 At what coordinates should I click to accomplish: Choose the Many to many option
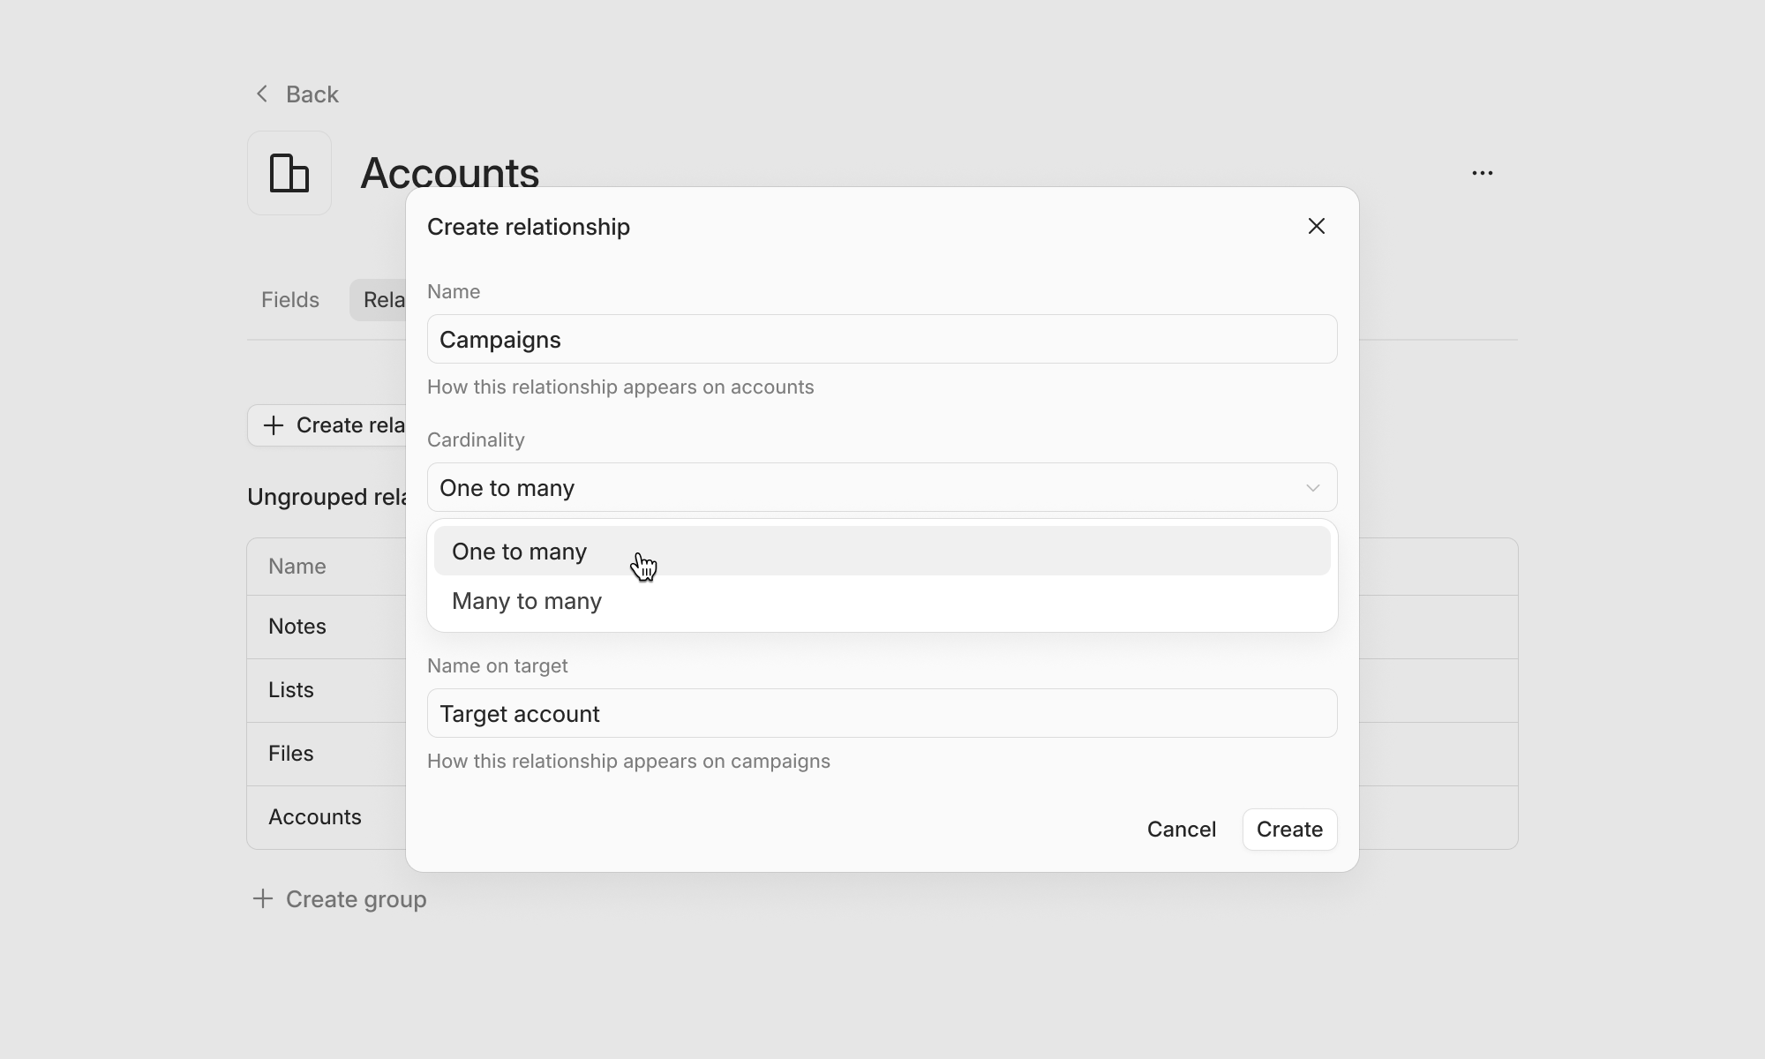[882, 601]
